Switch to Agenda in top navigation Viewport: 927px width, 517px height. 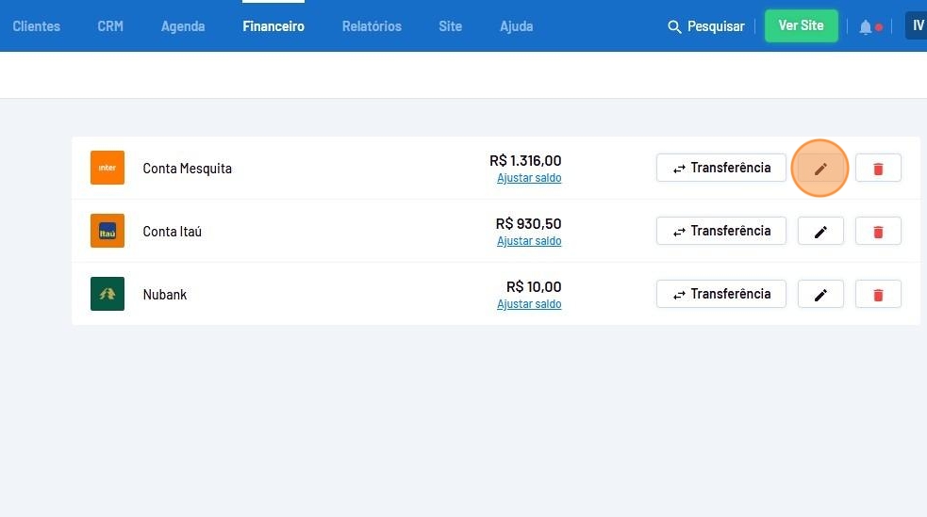click(x=183, y=26)
